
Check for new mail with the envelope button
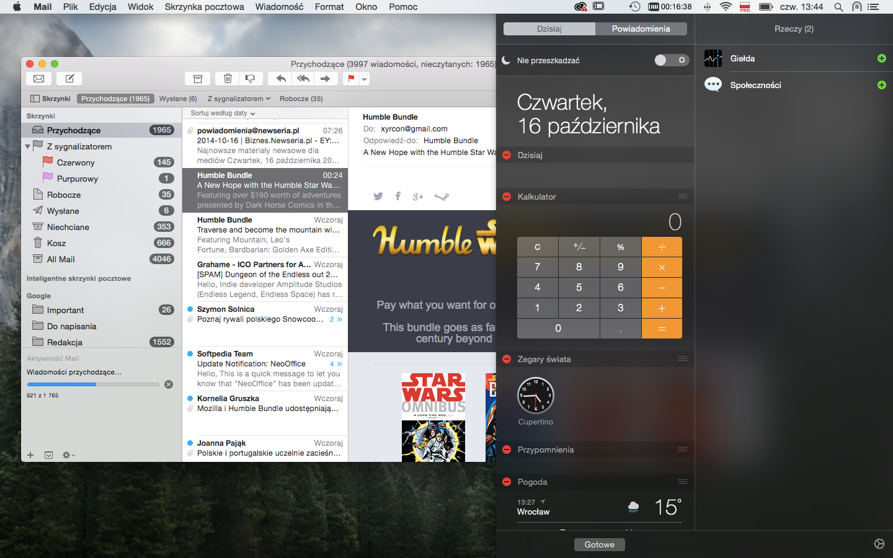click(x=38, y=79)
